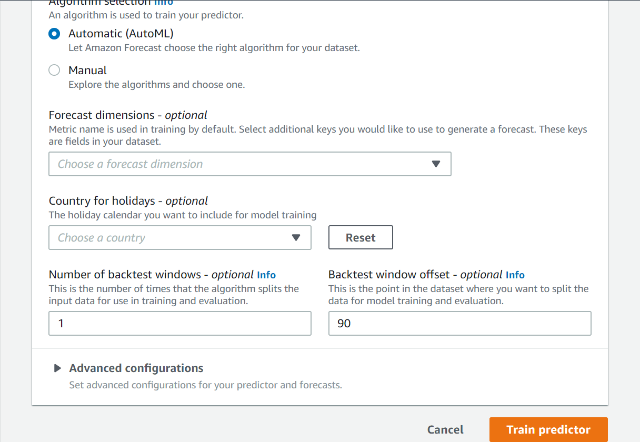640x442 pixels.
Task: Reset the country for holidays selection
Action: [x=361, y=238]
